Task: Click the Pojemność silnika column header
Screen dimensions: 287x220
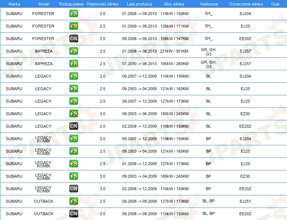Action: [102, 4]
